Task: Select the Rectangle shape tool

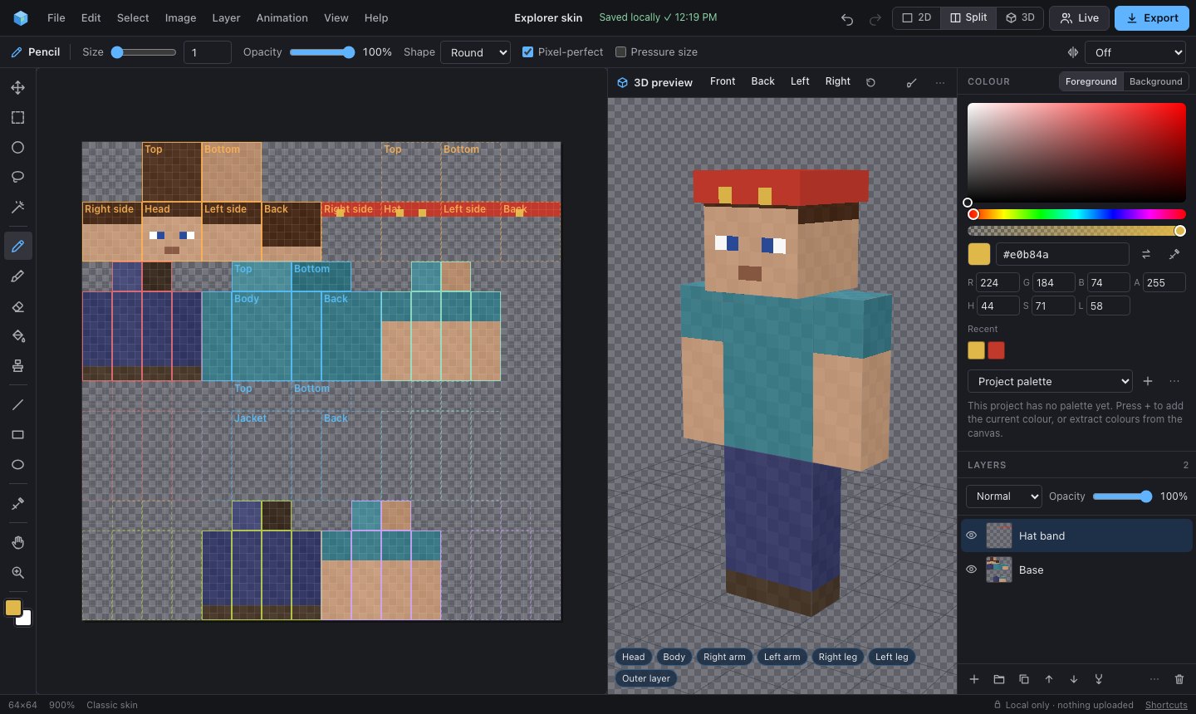Action: [17, 434]
